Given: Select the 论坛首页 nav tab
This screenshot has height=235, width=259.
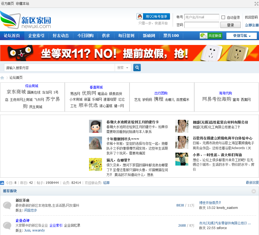Looking at the screenshot, I should pos(12,36).
